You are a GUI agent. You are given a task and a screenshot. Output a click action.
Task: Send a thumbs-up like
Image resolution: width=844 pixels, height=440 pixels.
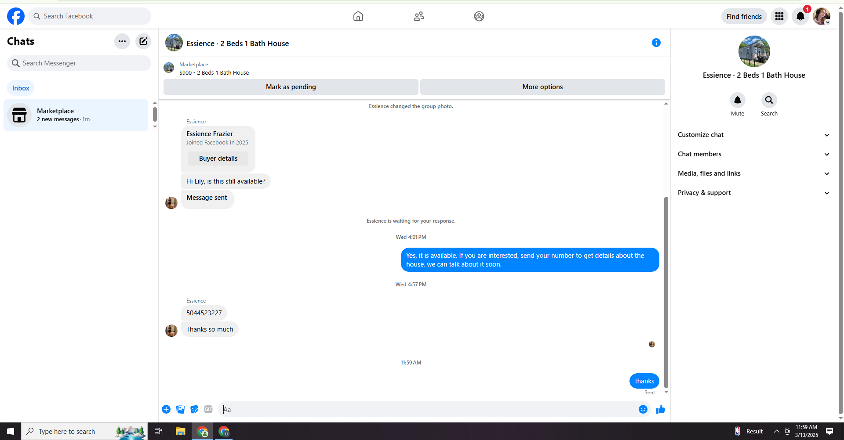(661, 409)
